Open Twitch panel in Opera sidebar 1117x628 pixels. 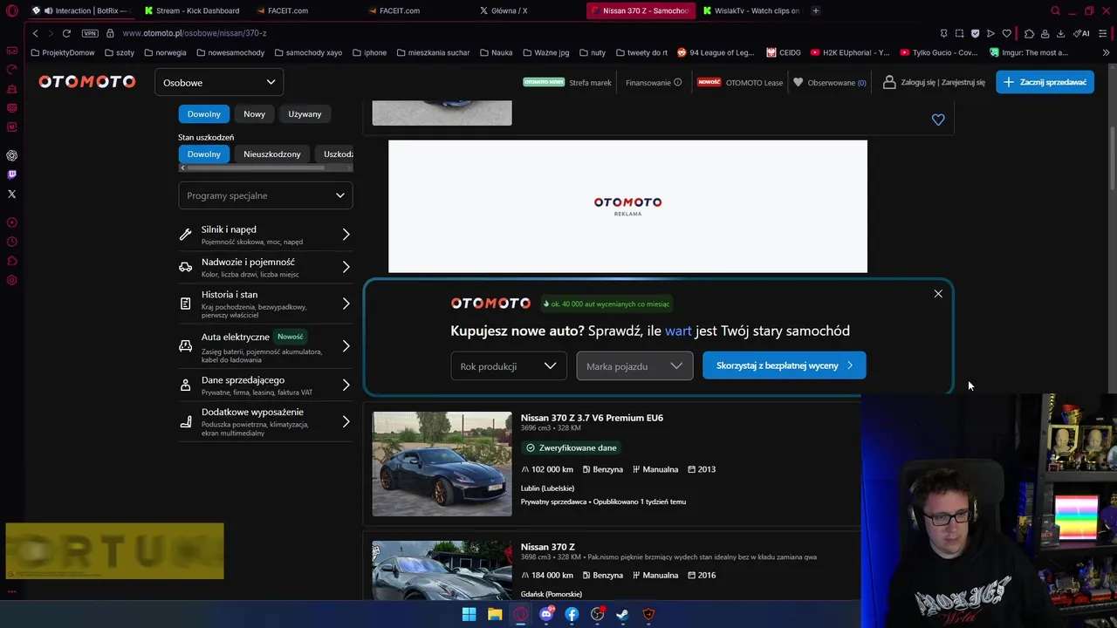[12, 174]
